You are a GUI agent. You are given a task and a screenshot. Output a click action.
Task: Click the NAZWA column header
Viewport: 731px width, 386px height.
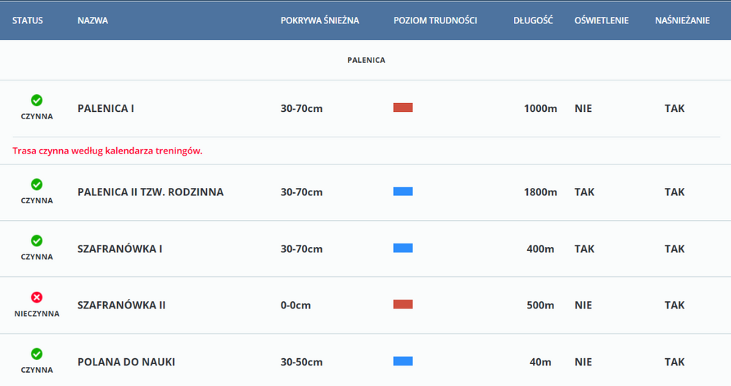93,20
